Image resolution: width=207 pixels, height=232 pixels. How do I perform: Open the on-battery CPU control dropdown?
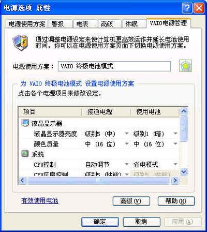175,164
